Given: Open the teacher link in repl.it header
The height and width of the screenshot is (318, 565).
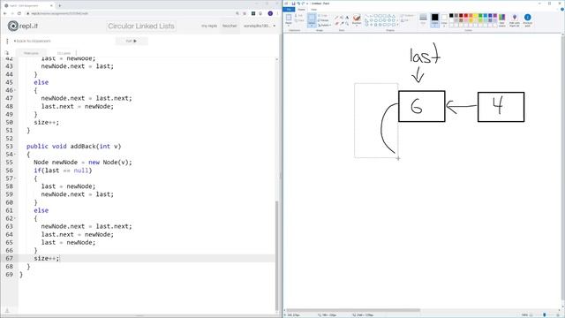Looking at the screenshot, I should click(230, 26).
